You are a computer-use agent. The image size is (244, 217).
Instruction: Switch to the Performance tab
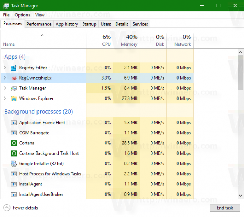point(39,24)
